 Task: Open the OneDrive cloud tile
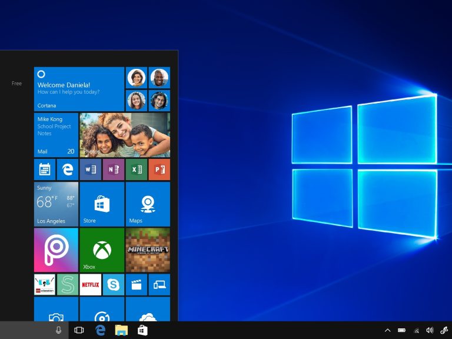point(148,309)
